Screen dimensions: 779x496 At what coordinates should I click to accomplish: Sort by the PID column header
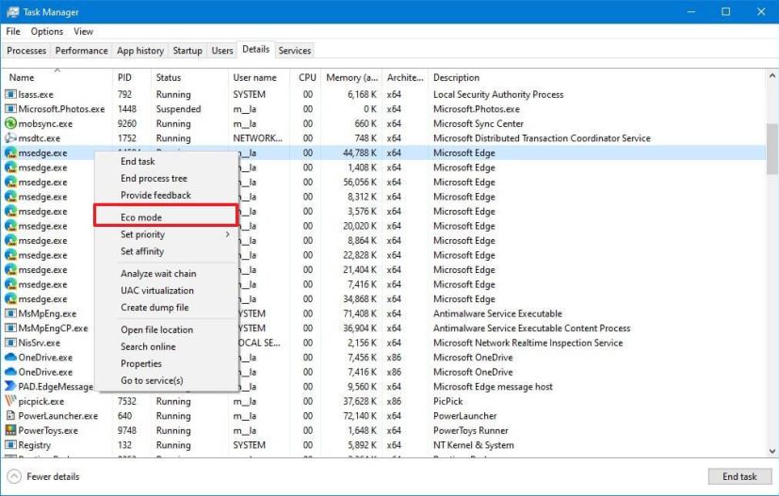pyautogui.click(x=132, y=77)
